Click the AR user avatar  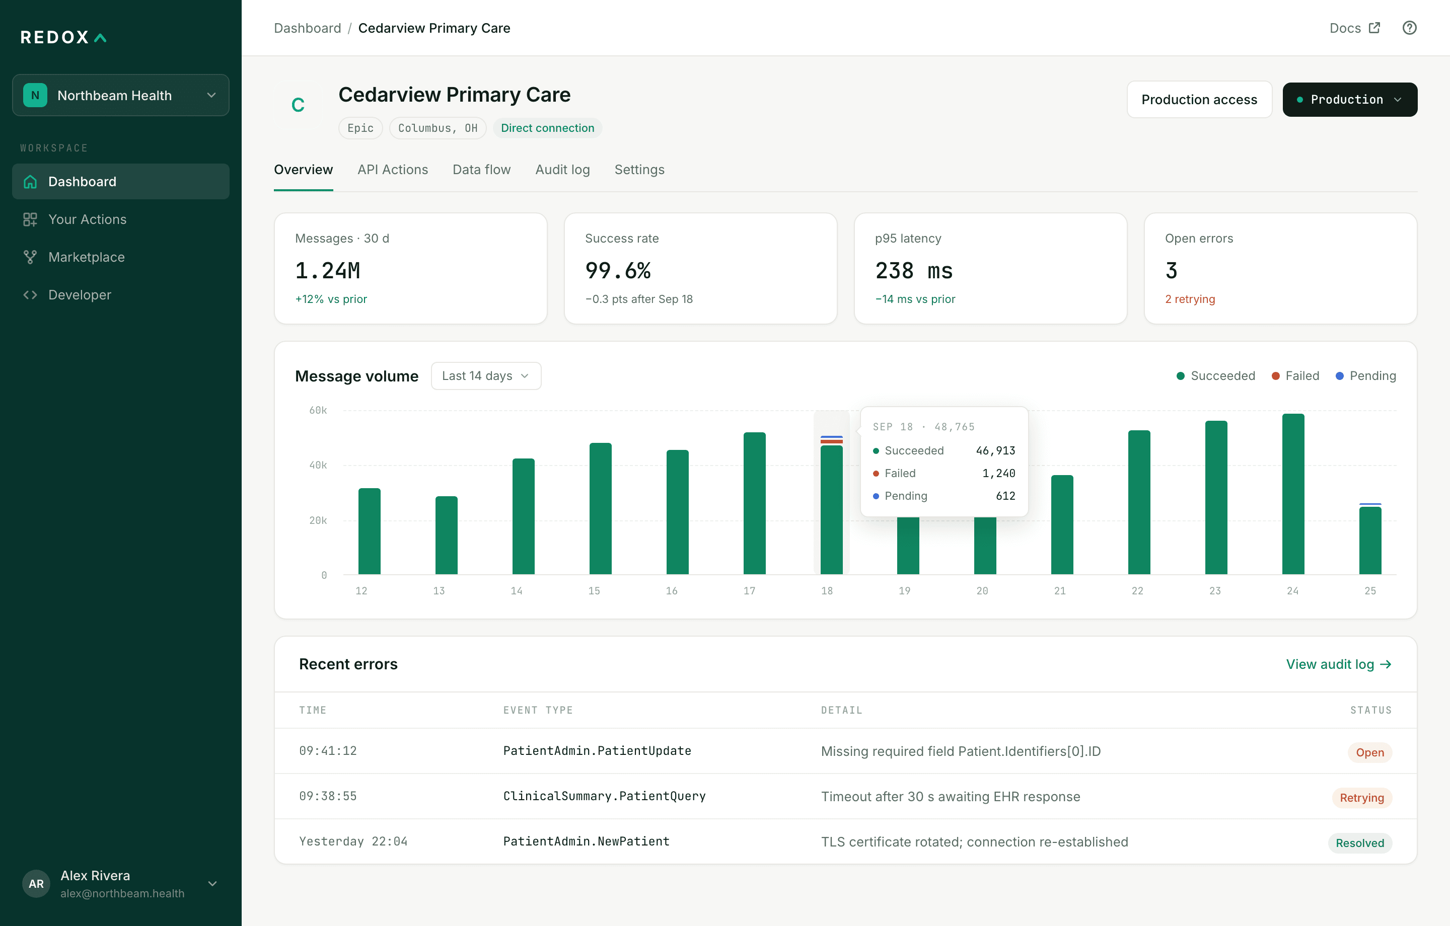[x=36, y=883]
